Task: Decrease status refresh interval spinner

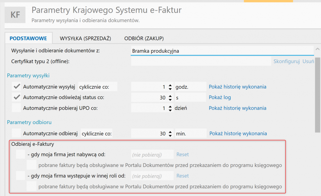Action: tap(170, 99)
